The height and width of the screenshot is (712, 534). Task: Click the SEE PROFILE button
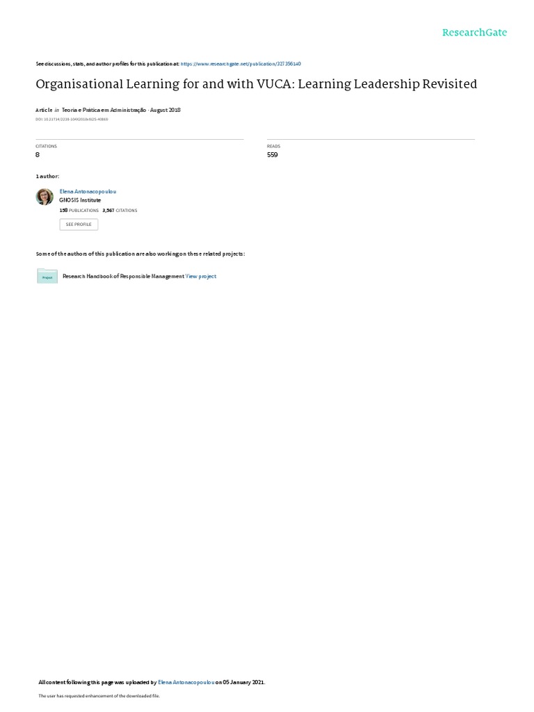click(x=79, y=225)
